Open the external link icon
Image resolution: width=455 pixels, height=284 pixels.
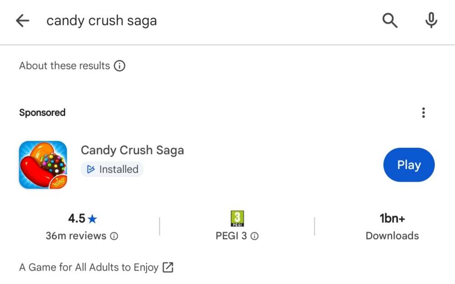[168, 267]
